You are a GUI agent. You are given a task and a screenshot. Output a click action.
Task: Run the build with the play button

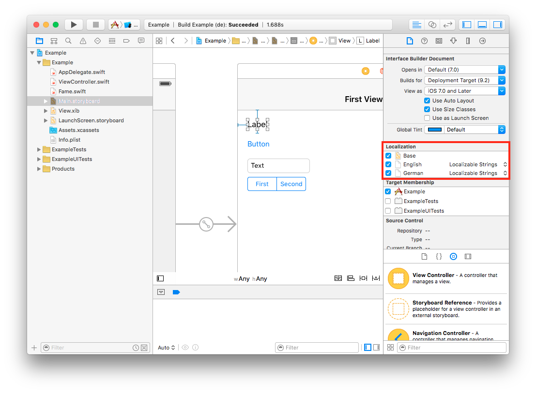tap(74, 25)
